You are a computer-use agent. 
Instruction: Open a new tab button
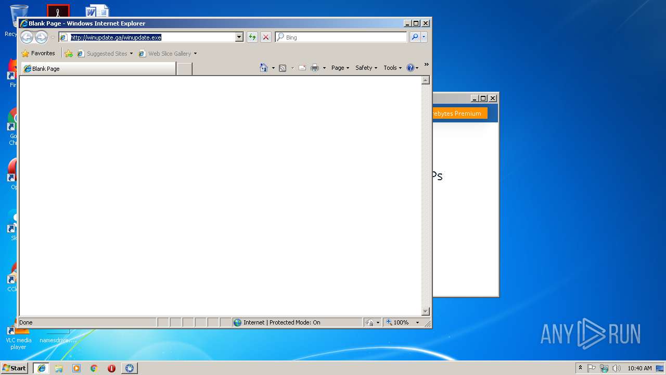coord(184,68)
